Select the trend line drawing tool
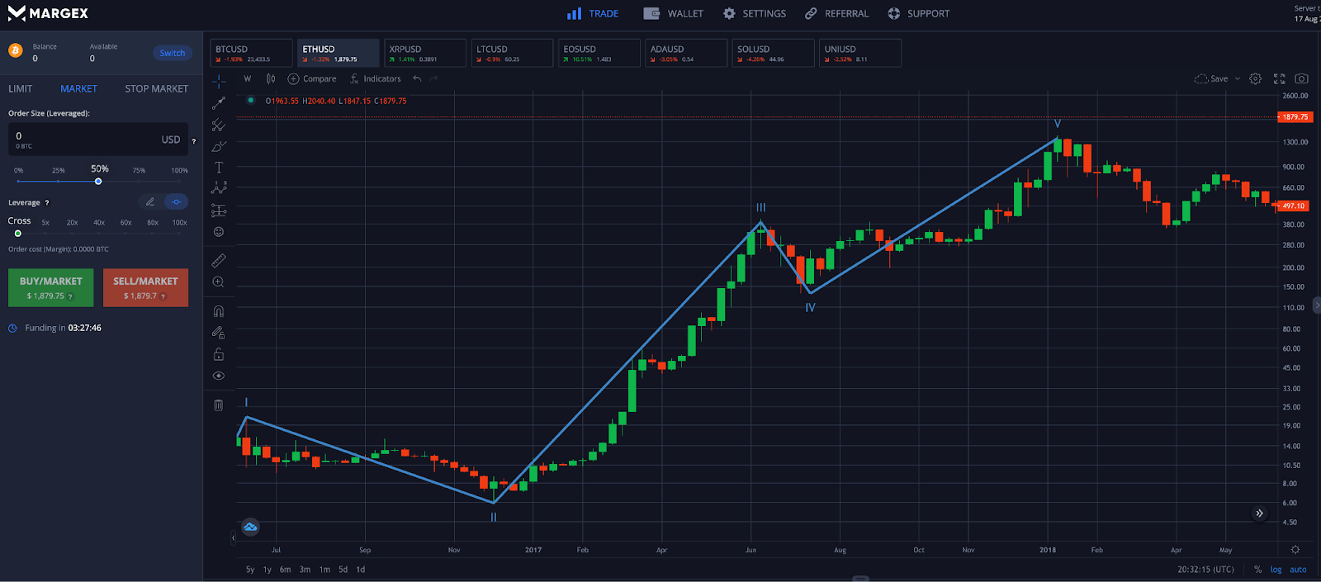 click(219, 103)
